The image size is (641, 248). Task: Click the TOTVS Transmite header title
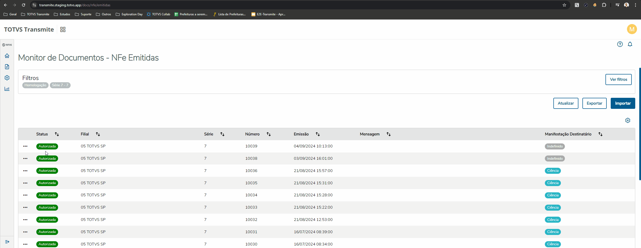tap(29, 30)
